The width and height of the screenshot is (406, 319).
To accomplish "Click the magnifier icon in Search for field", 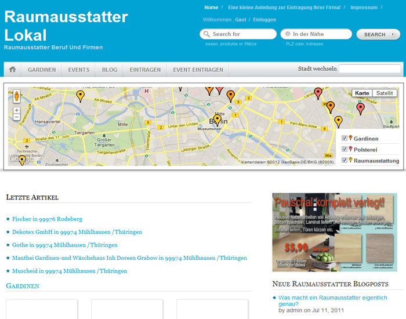I will tap(206, 34).
